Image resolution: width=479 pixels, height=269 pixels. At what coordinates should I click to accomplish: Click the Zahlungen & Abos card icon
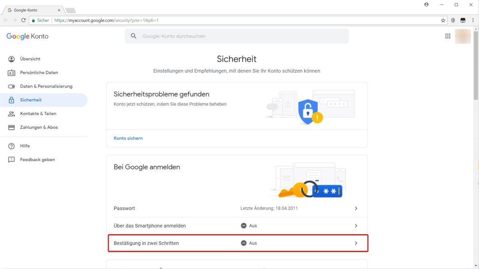tap(12, 128)
